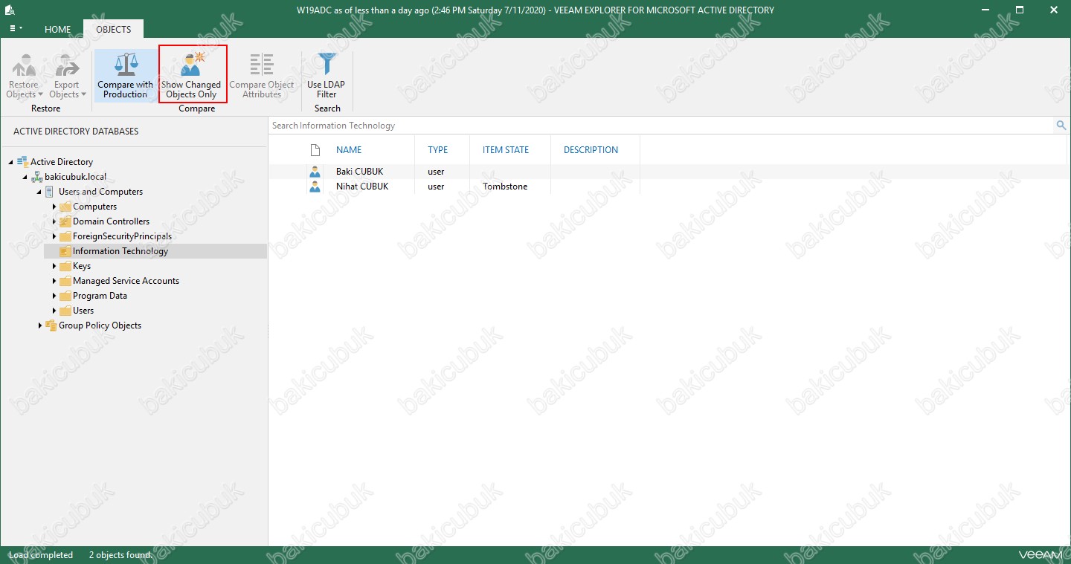This screenshot has width=1071, height=564.
Task: Expand the Users folder arrow
Action: [x=54, y=311]
